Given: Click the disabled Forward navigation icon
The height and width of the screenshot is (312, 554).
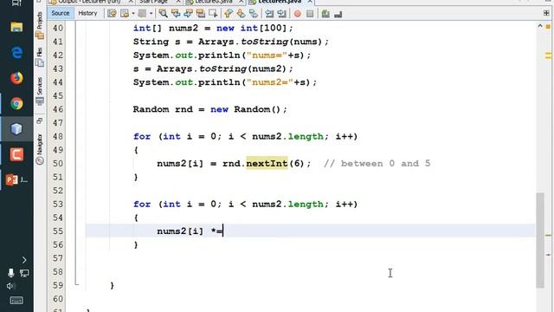Looking at the screenshot, I should tap(142, 14).
